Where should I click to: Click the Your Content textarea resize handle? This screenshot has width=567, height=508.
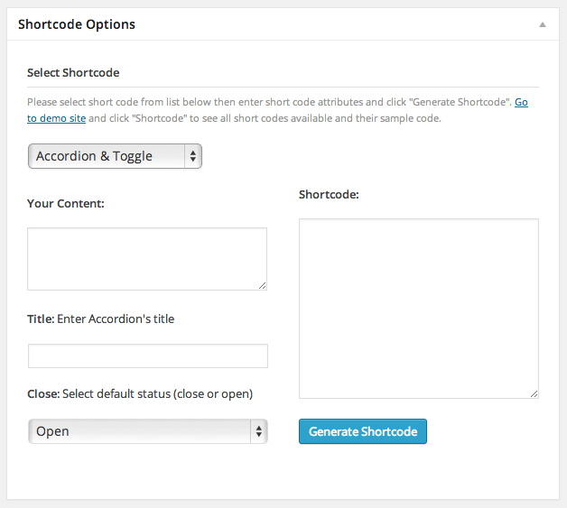(x=263, y=286)
